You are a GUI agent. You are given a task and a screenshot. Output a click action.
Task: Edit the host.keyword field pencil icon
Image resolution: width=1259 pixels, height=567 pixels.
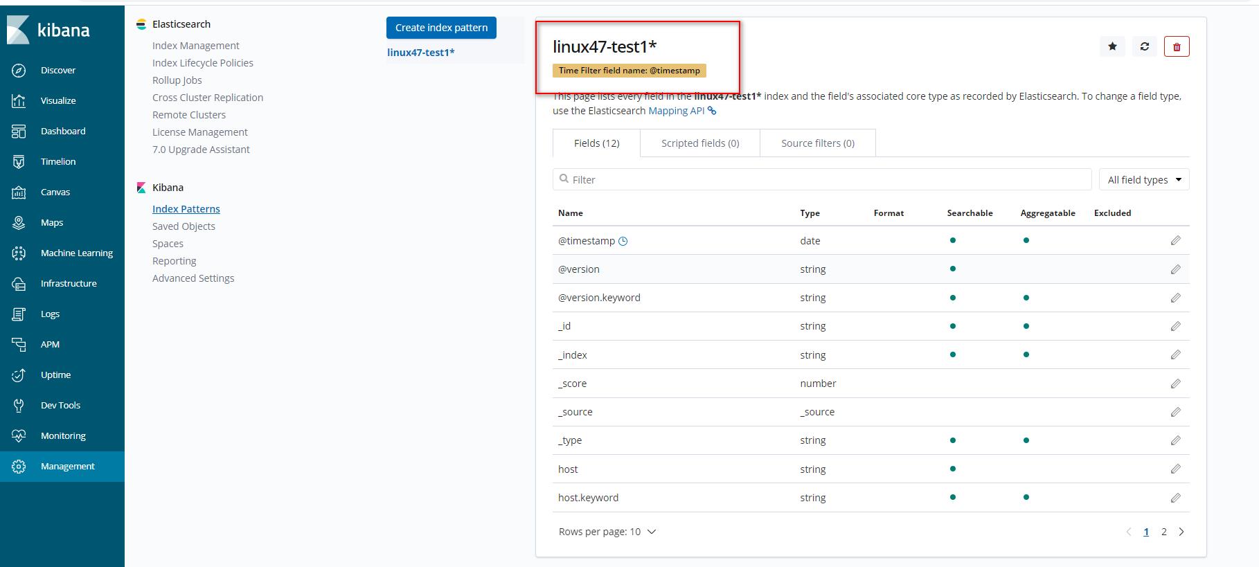tap(1175, 498)
